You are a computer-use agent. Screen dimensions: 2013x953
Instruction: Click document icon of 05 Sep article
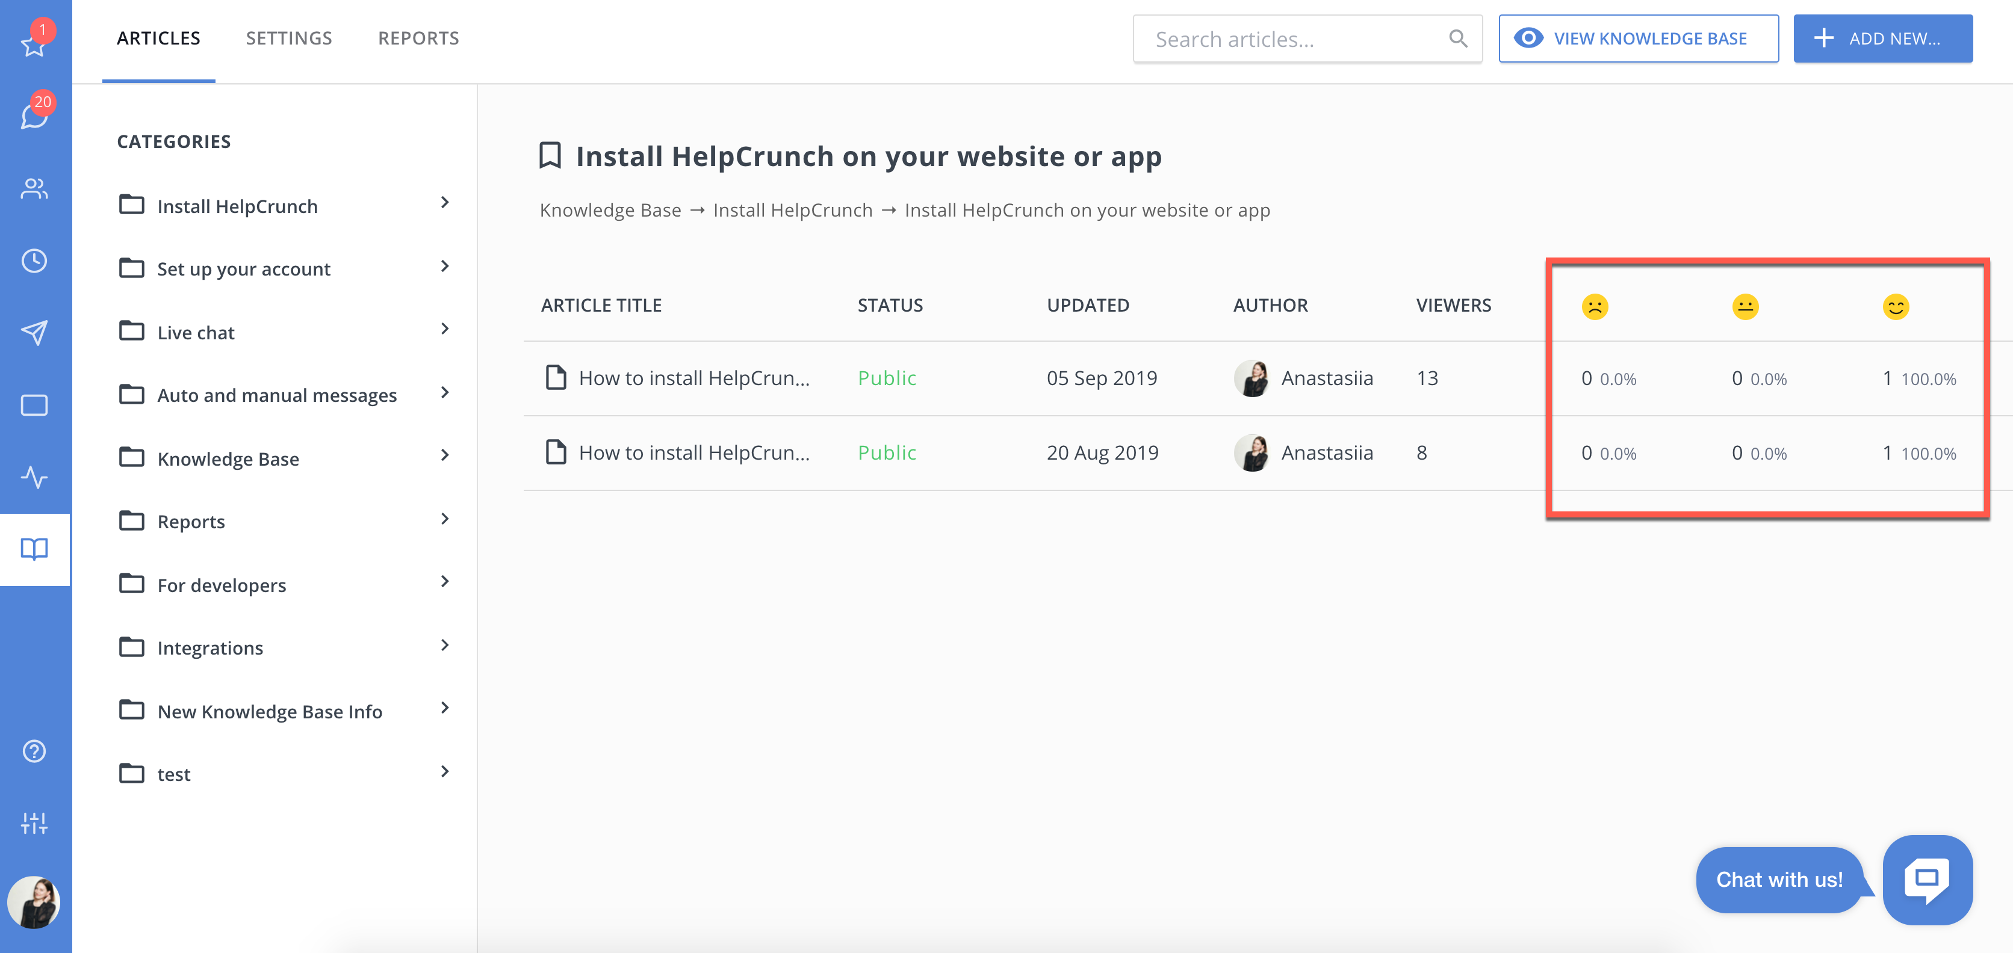tap(556, 377)
